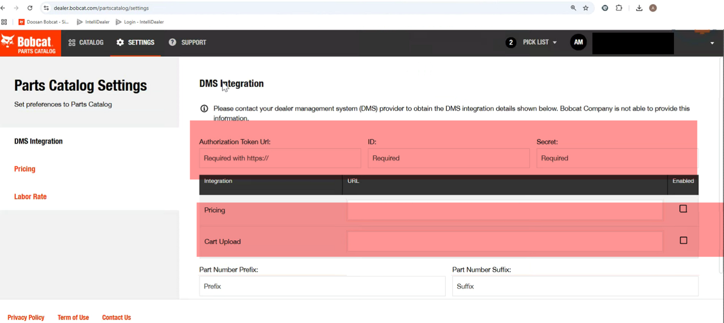Click the Part Number Prefix field

click(x=322, y=286)
